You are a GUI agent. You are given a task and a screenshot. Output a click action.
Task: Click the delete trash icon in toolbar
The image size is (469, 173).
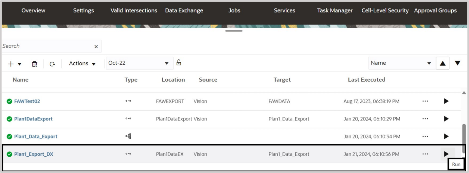pos(34,64)
